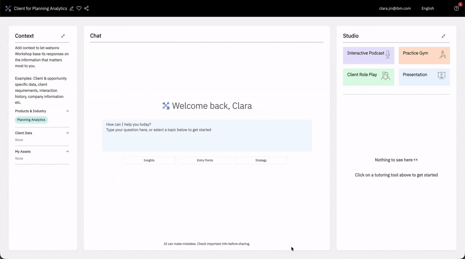Open the English language selector
Viewport: 465px width, 259px height.
pyautogui.click(x=428, y=8)
